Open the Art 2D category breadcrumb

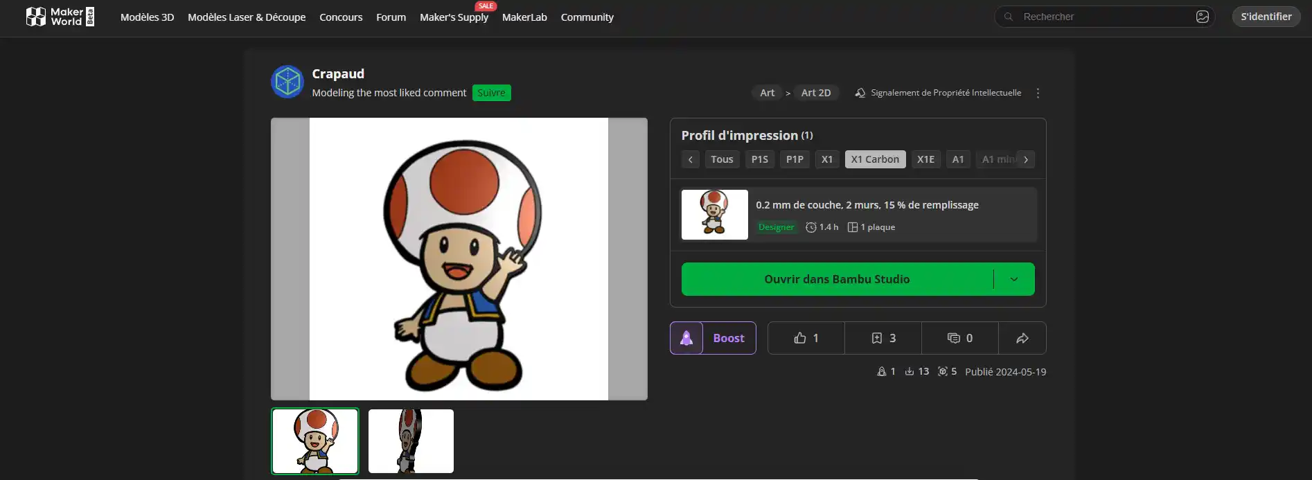click(816, 93)
